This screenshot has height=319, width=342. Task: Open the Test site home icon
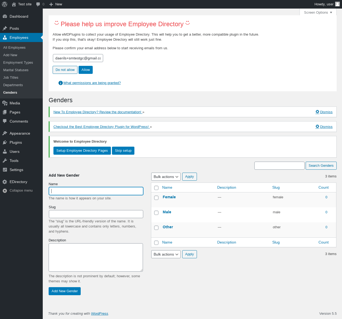coord(14,4)
